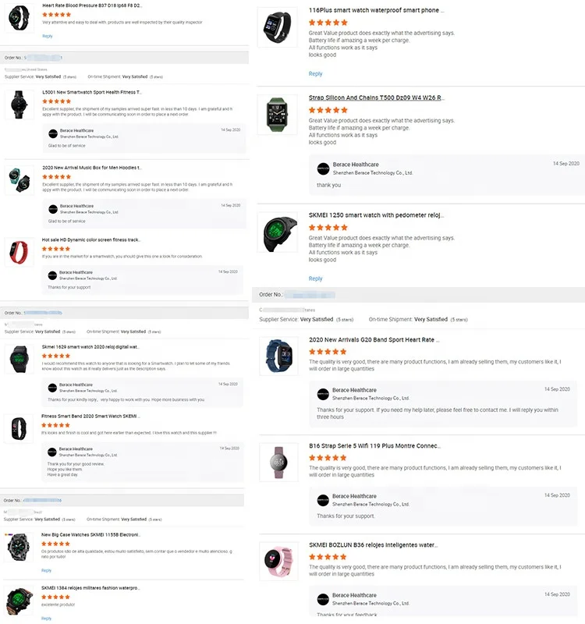Click Reply under the Heart Rate Blood Pressure review
Screen dimensions: 585x624
pyautogui.click(x=48, y=36)
